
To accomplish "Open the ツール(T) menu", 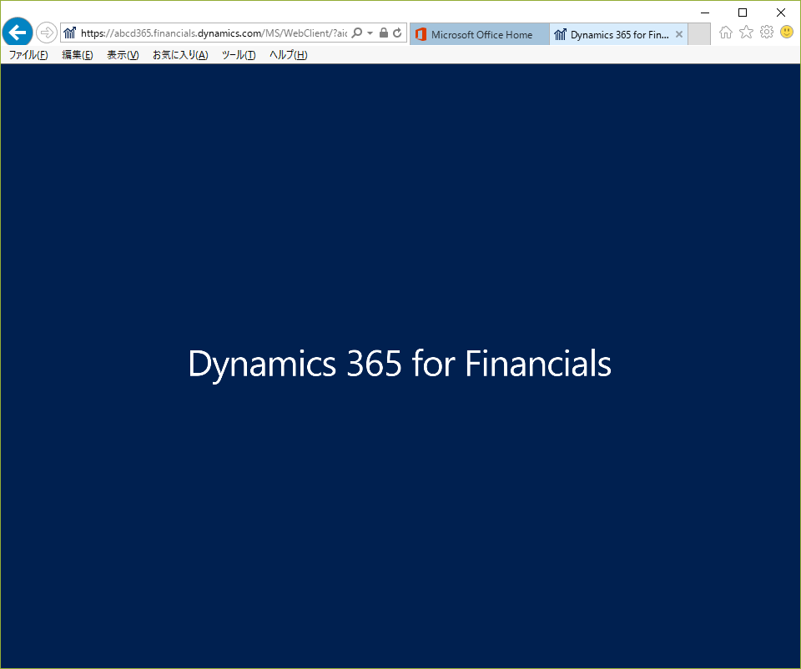I will point(239,55).
